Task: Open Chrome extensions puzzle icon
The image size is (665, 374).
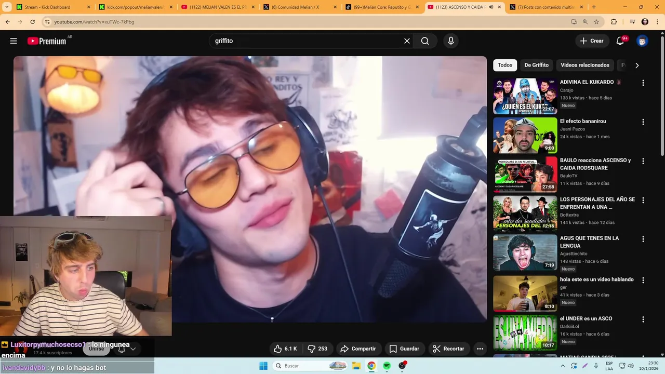Action: (x=614, y=22)
